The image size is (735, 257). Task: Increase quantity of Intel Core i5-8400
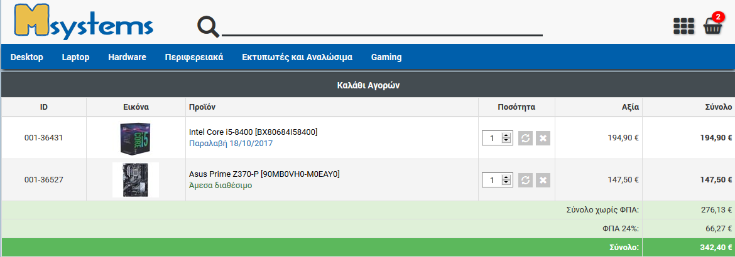[506, 135]
